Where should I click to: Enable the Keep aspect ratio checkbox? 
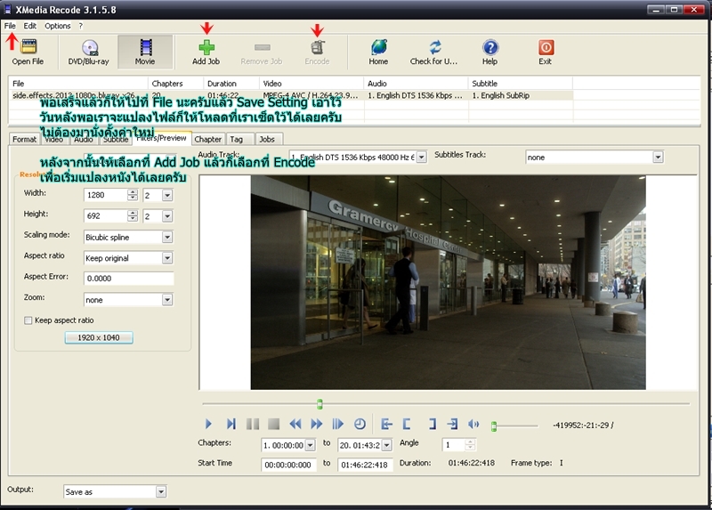(28, 320)
